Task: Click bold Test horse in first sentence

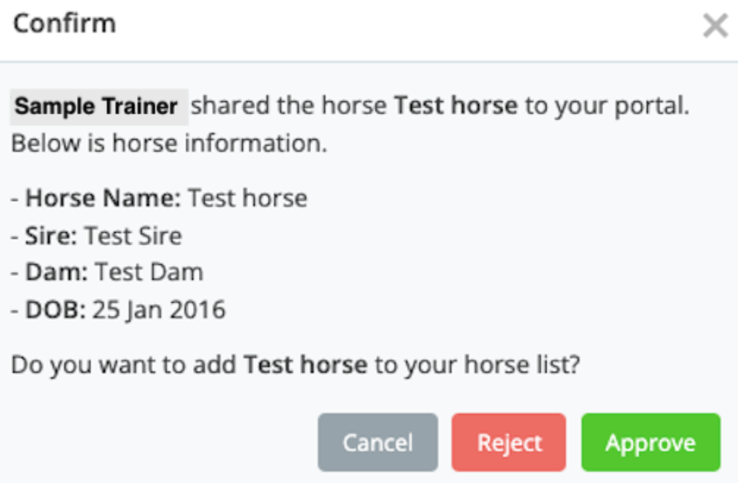Action: [455, 106]
